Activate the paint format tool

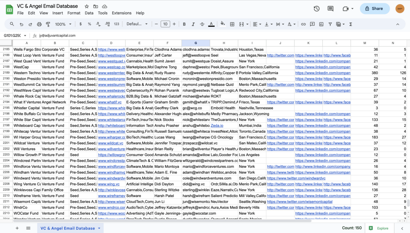click(x=48, y=24)
